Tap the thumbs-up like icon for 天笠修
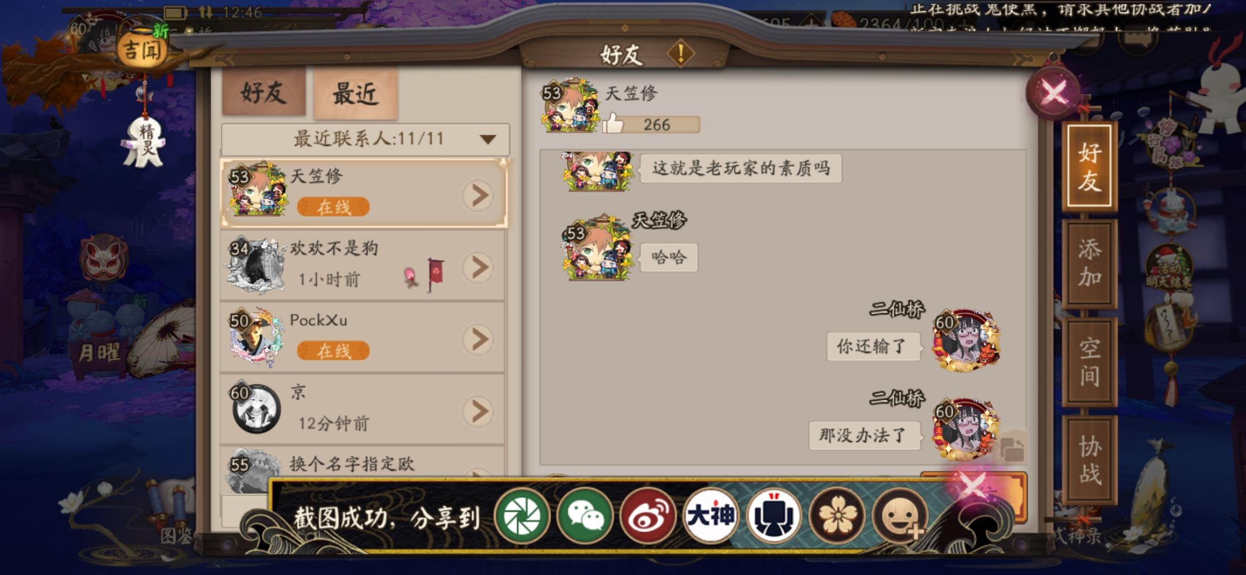The image size is (1246, 575). [613, 123]
